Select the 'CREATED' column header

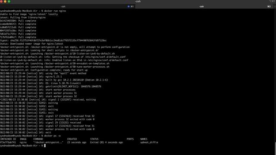(72, 139)
